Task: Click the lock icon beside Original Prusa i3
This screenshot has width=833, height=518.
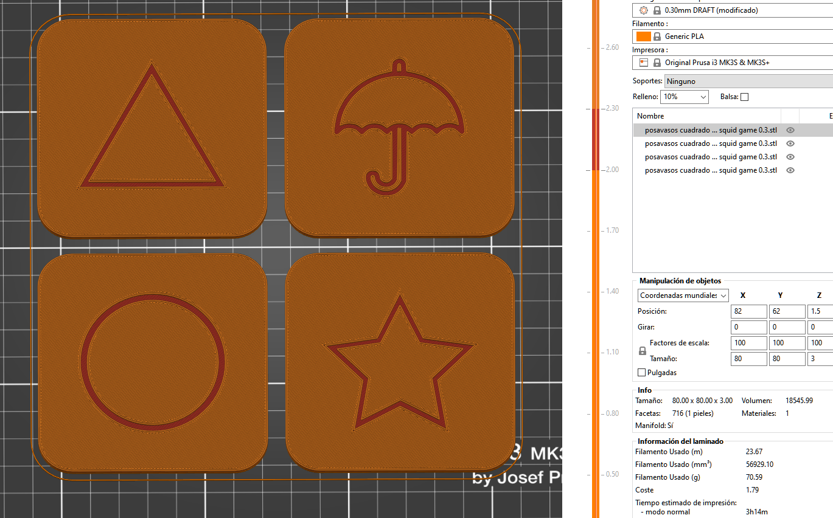Action: (x=657, y=63)
